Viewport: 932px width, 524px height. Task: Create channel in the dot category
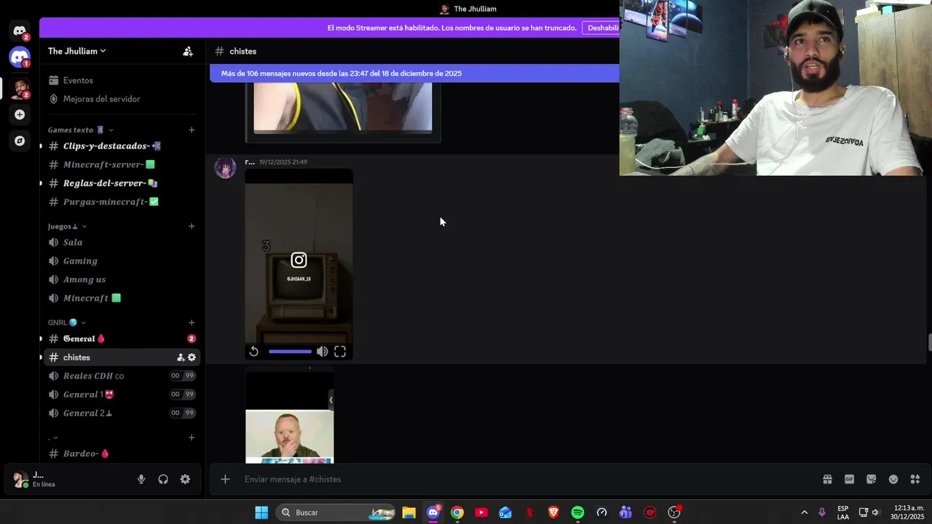[x=191, y=437]
